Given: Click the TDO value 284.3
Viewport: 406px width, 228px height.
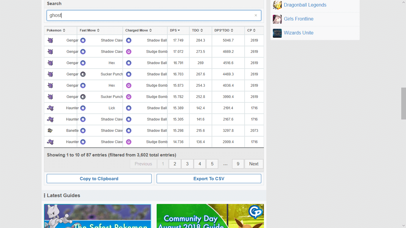Looking at the screenshot, I should (x=201, y=40).
